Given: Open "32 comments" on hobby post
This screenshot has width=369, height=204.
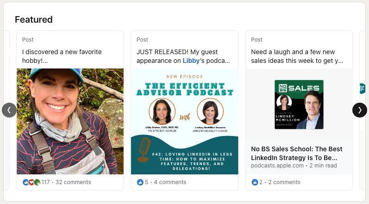Looking at the screenshot, I should pyautogui.click(x=73, y=182).
